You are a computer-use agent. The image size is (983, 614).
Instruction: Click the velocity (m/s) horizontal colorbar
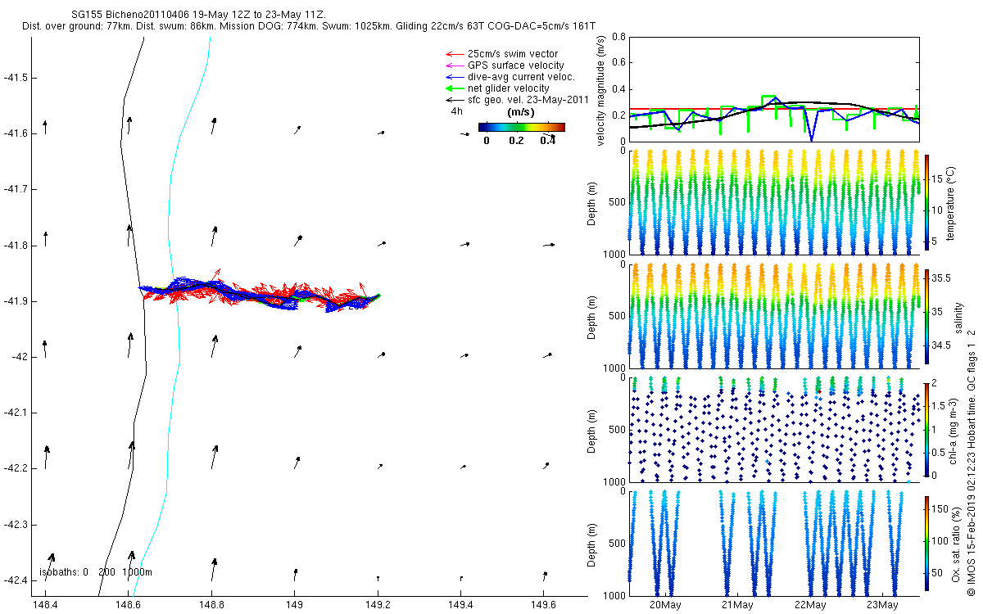(x=522, y=127)
